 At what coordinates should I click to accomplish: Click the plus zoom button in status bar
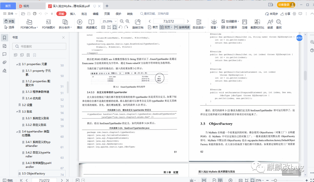point(307,180)
